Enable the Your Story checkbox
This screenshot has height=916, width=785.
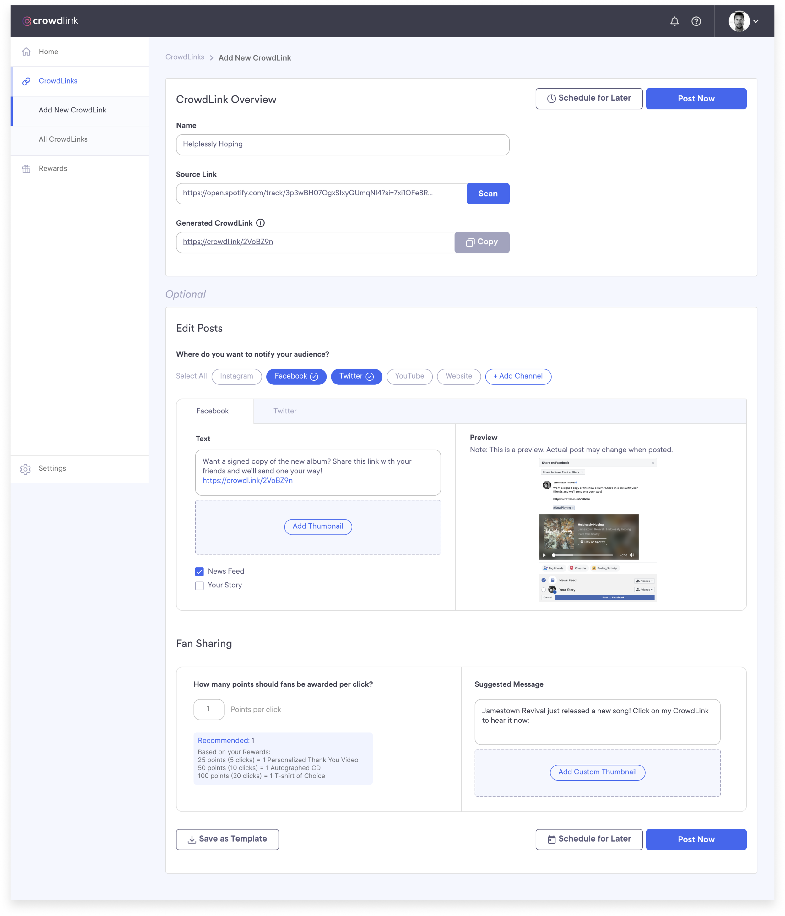(199, 586)
